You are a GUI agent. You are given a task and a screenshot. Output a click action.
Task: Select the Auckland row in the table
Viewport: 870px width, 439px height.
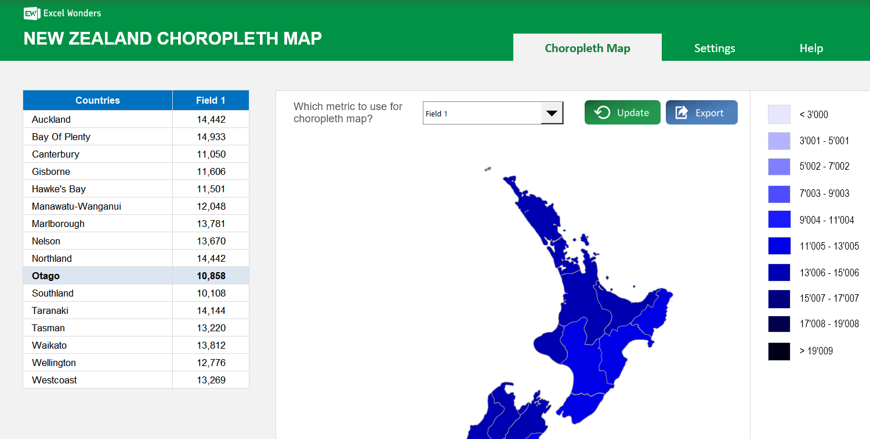[x=97, y=119]
